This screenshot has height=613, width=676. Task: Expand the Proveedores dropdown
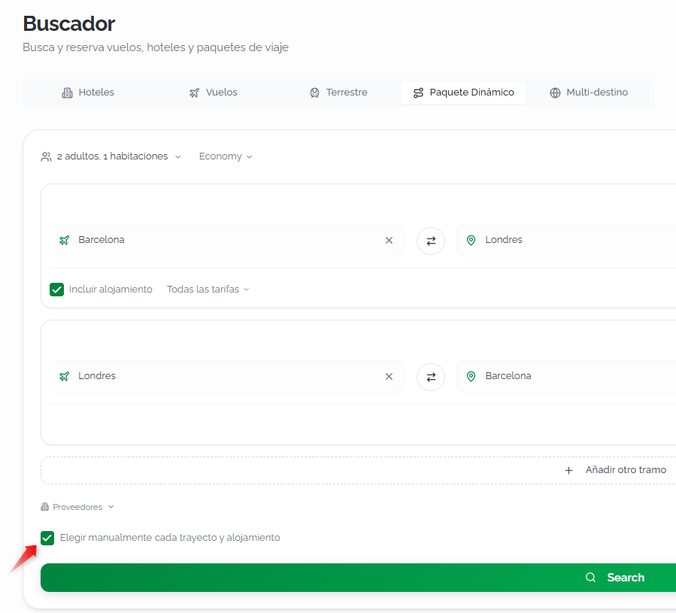coord(77,507)
